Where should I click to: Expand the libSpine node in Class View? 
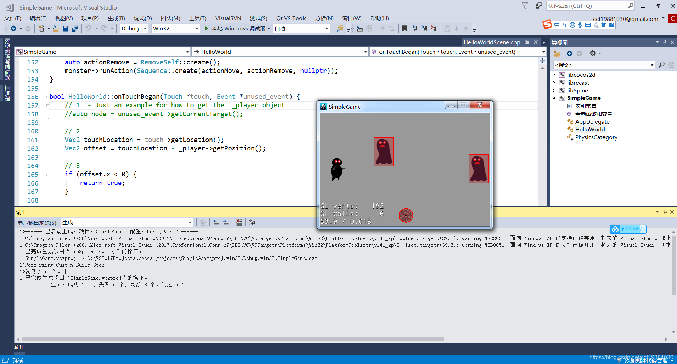554,90
